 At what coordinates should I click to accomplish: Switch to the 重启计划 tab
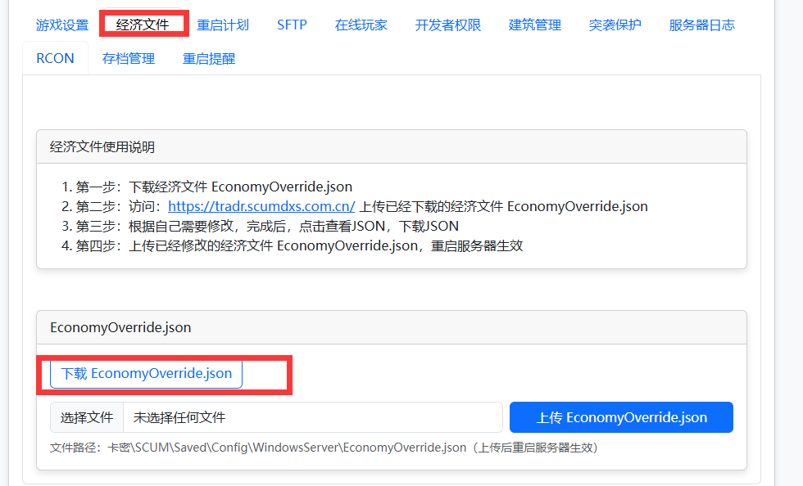[223, 25]
